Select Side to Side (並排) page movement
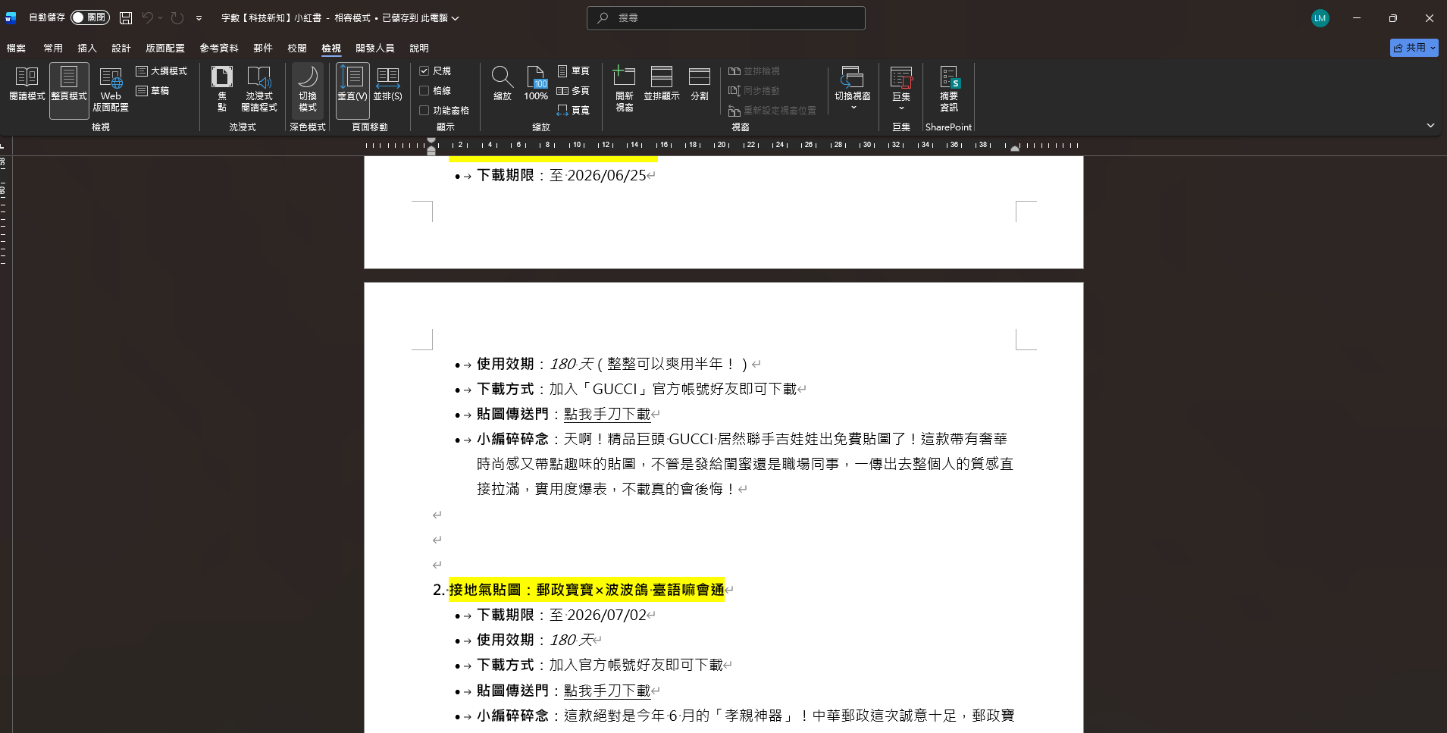1447x733 pixels. 388,85
